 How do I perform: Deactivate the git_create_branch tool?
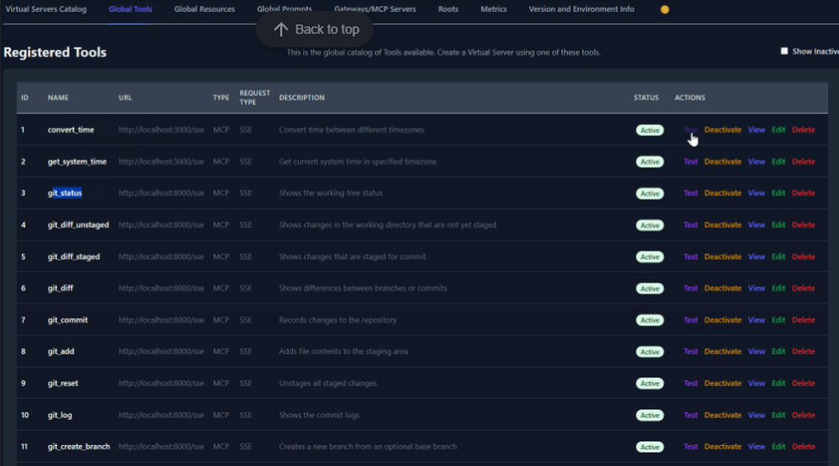pyautogui.click(x=722, y=446)
